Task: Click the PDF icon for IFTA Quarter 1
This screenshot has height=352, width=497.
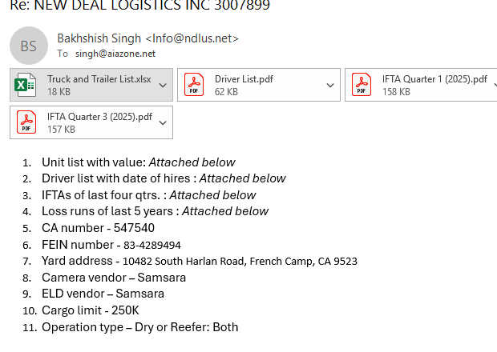Action: [362, 85]
